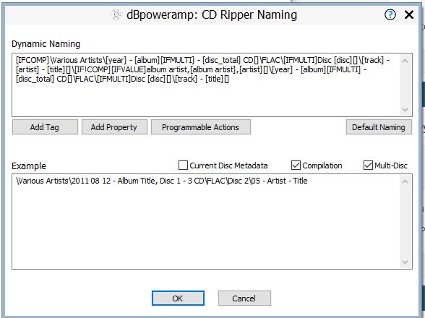Open the help question mark icon
The height and width of the screenshot is (318, 425).
click(x=390, y=14)
